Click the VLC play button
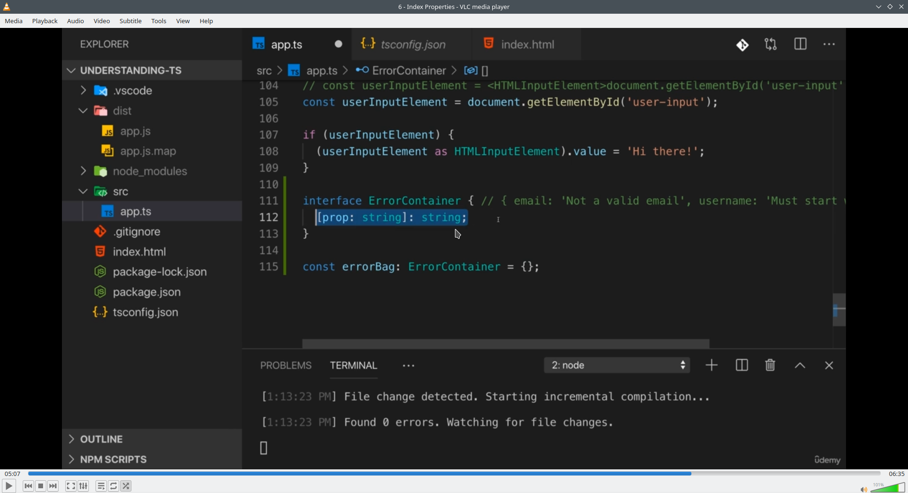 9,486
